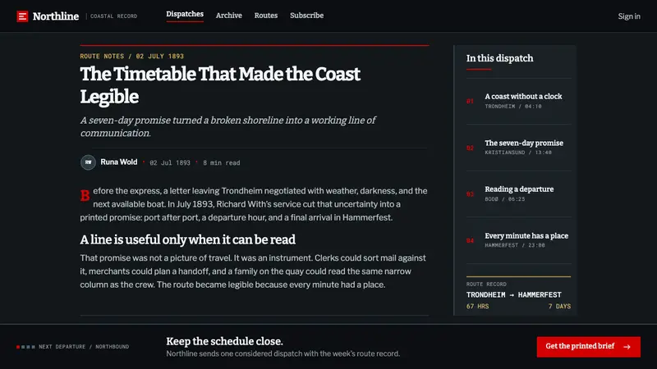Image resolution: width=657 pixels, height=369 pixels.
Task: Click 'Keep the schedule close.' heading
Action: click(224, 341)
